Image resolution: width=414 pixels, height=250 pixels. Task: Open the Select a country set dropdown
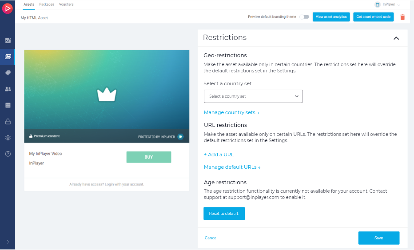(x=253, y=96)
